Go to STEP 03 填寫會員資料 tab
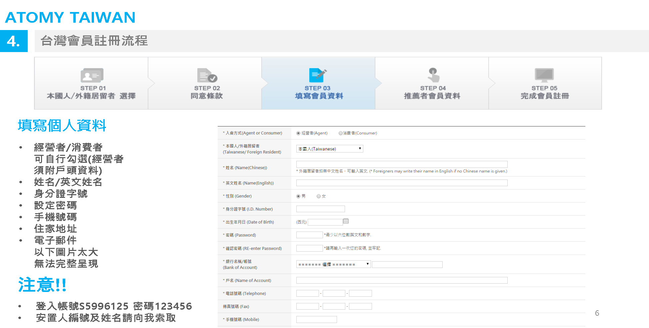649x328 pixels. point(318,83)
